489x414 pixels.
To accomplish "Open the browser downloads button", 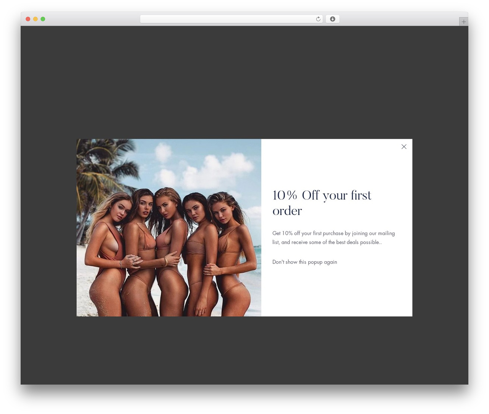I will click(332, 19).
